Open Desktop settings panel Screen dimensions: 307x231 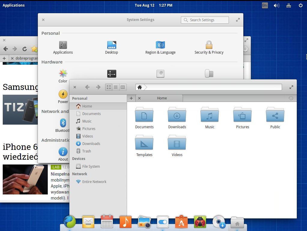coord(111,47)
